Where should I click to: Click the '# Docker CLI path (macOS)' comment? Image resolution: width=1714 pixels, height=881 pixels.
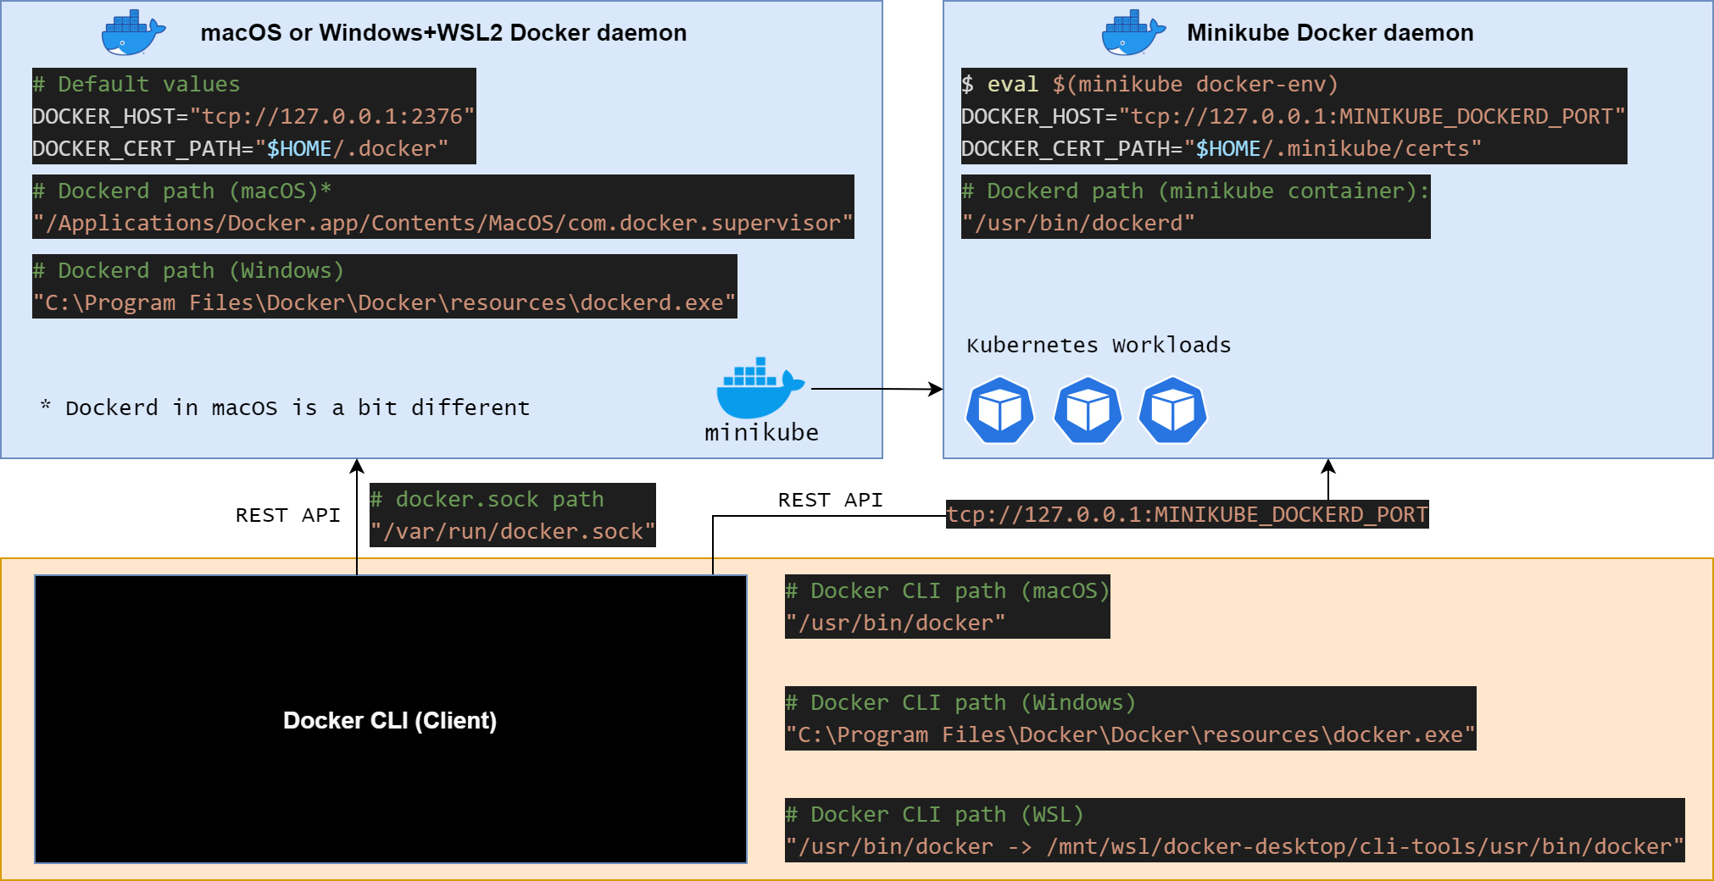tap(948, 590)
